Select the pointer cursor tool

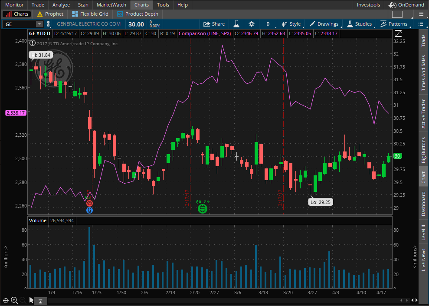coord(31,300)
